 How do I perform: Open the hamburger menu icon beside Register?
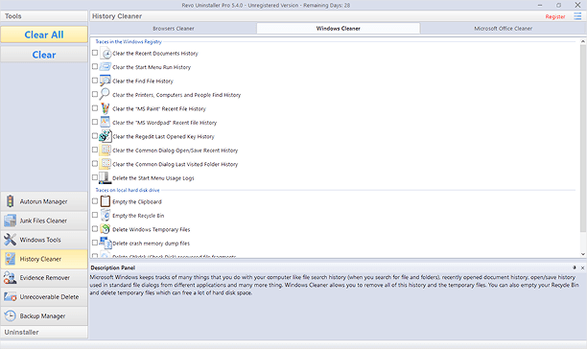tap(577, 16)
